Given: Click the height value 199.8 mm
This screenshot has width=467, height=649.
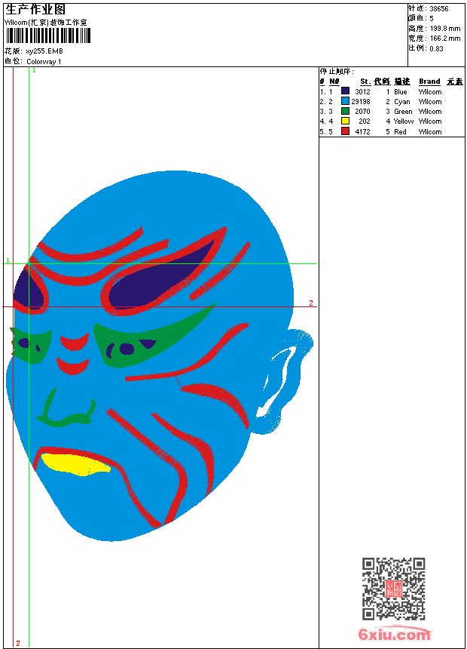Looking at the screenshot, I should [x=445, y=29].
